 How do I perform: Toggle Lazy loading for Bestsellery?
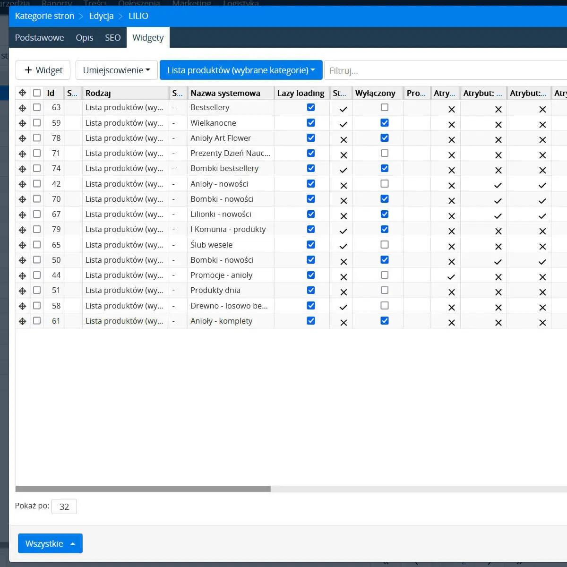[311, 107]
